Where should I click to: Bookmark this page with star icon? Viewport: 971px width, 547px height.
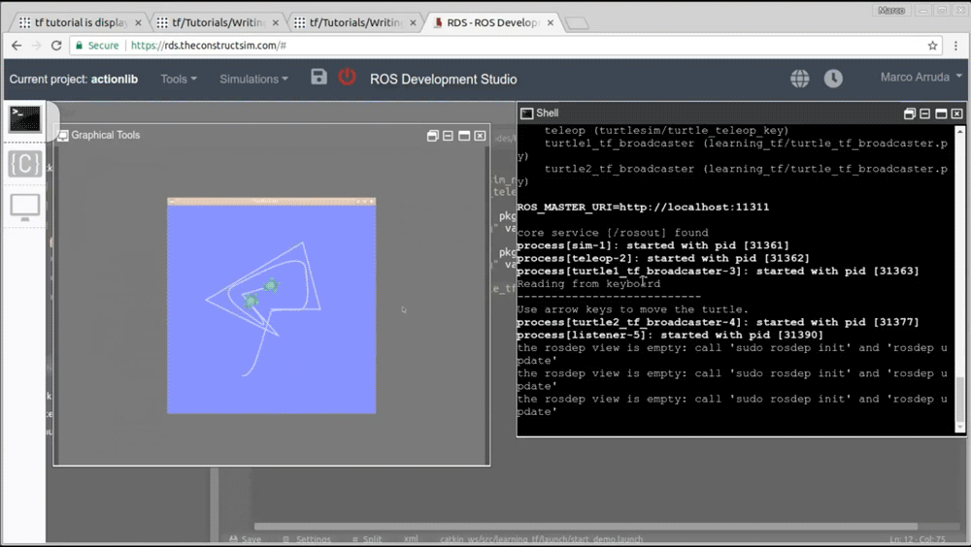(932, 46)
